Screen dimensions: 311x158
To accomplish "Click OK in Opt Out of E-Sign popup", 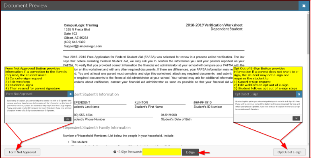I will pyautogui.click(x=296, y=118).
